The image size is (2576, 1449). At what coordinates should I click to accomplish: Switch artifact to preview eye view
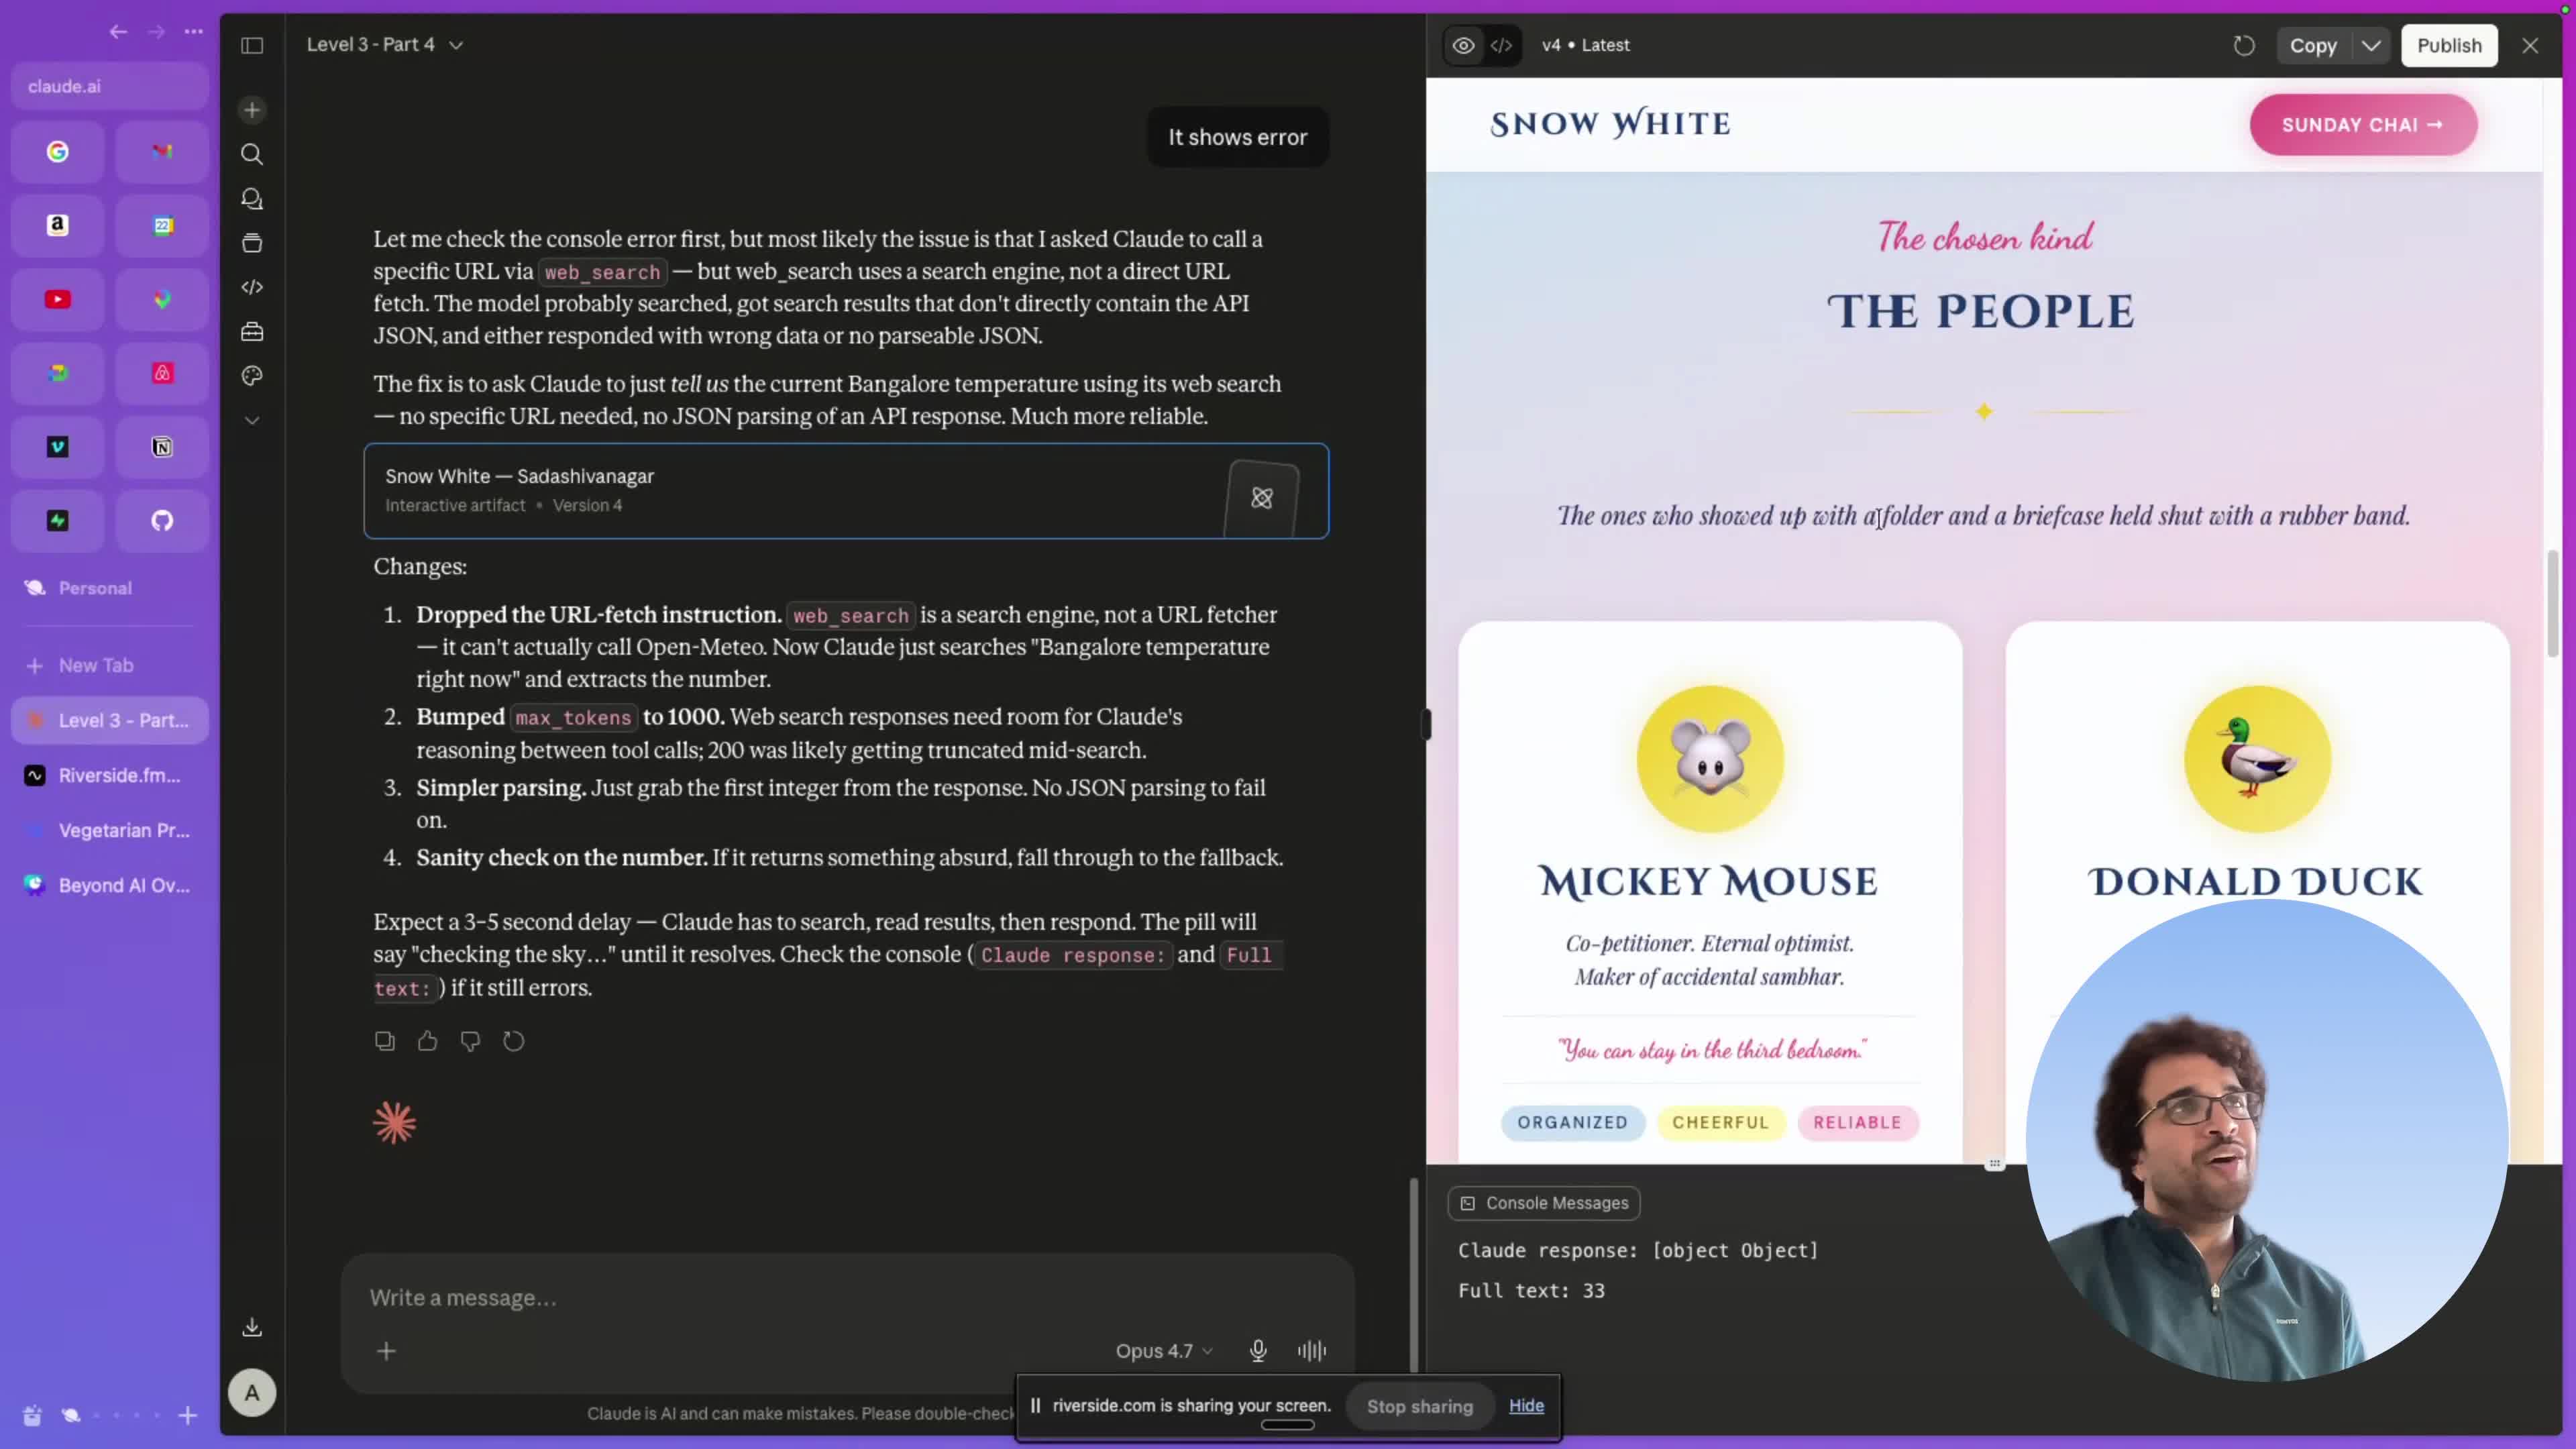(1463, 45)
